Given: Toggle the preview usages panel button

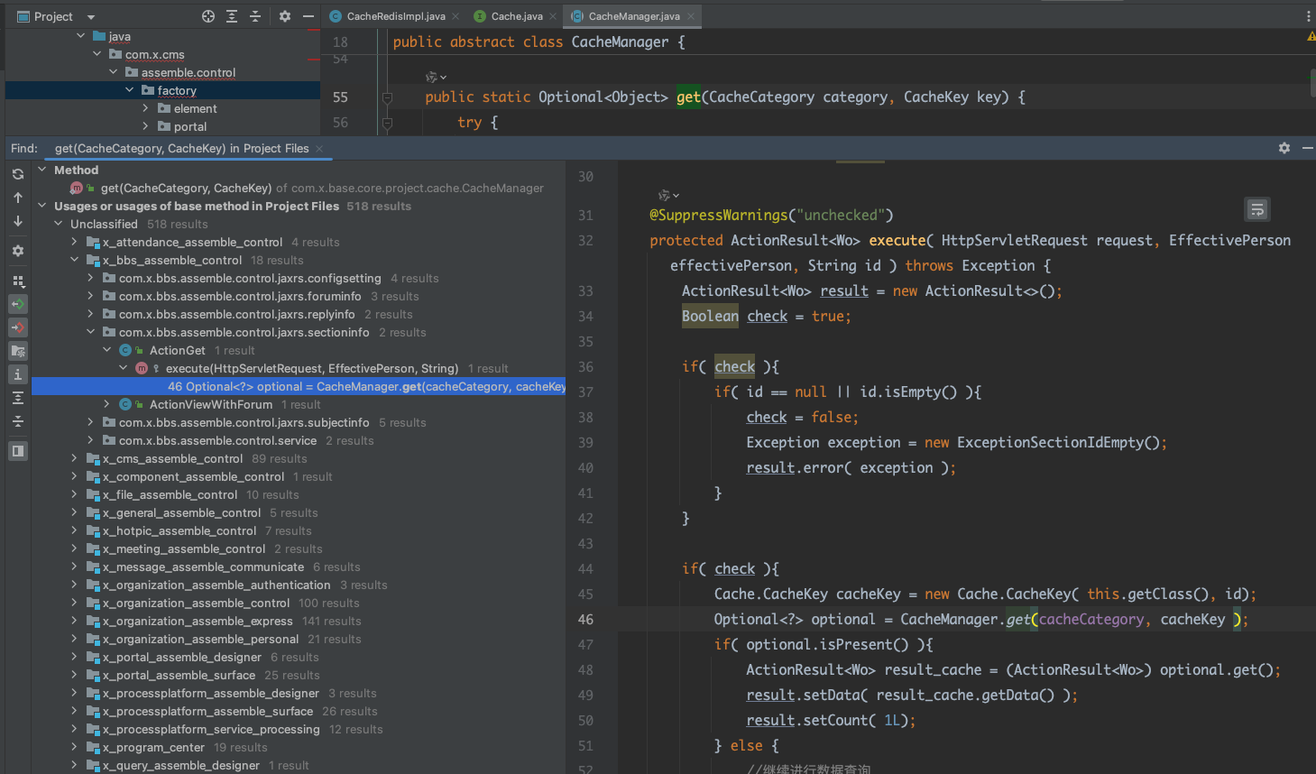Looking at the screenshot, I should point(18,450).
